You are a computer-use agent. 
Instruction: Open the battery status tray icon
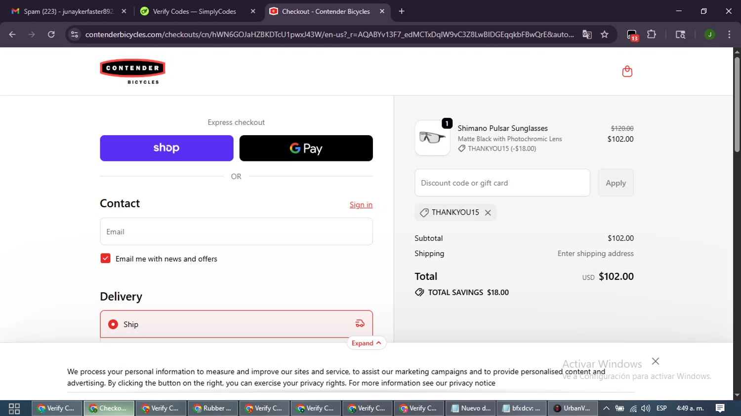(x=619, y=409)
